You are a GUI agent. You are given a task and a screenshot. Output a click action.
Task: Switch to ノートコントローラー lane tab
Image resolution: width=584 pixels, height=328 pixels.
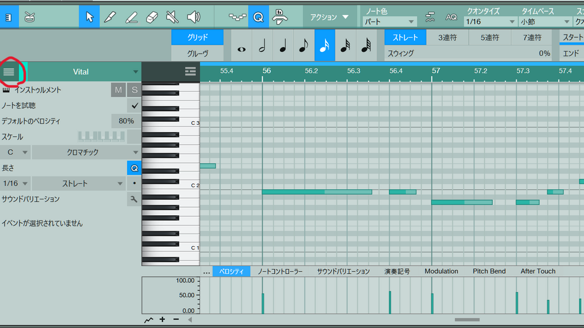point(280,272)
